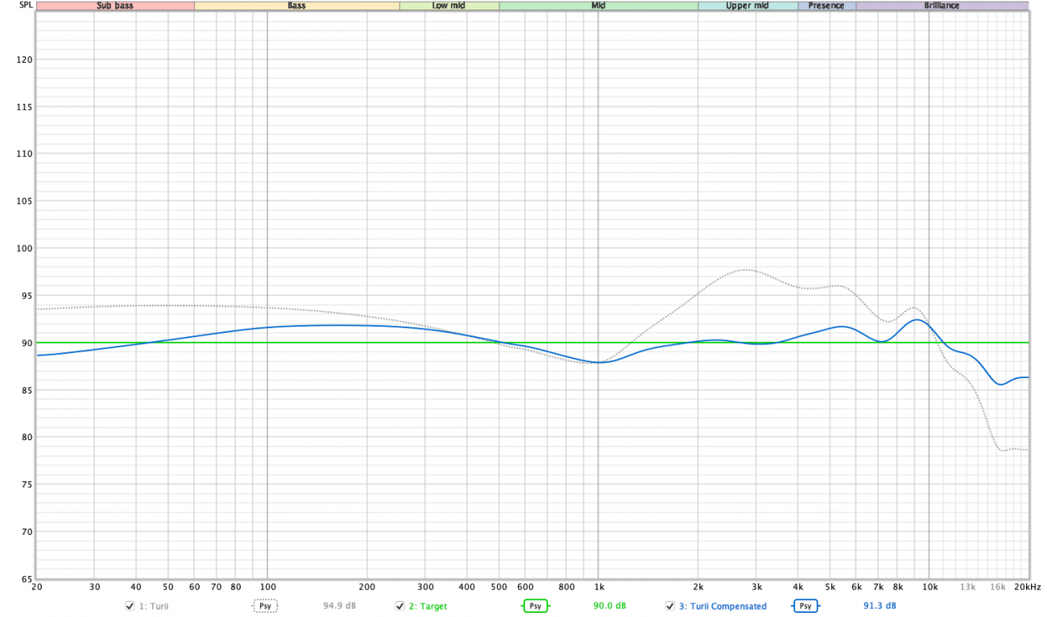Click the Upper mid frequency band label

pyautogui.click(x=748, y=6)
